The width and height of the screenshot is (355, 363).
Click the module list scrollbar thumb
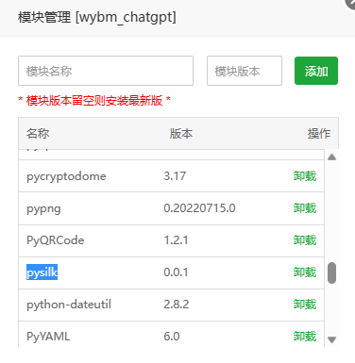(x=331, y=272)
